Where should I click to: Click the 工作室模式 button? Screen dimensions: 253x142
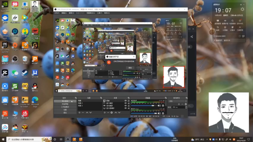point(65,107)
